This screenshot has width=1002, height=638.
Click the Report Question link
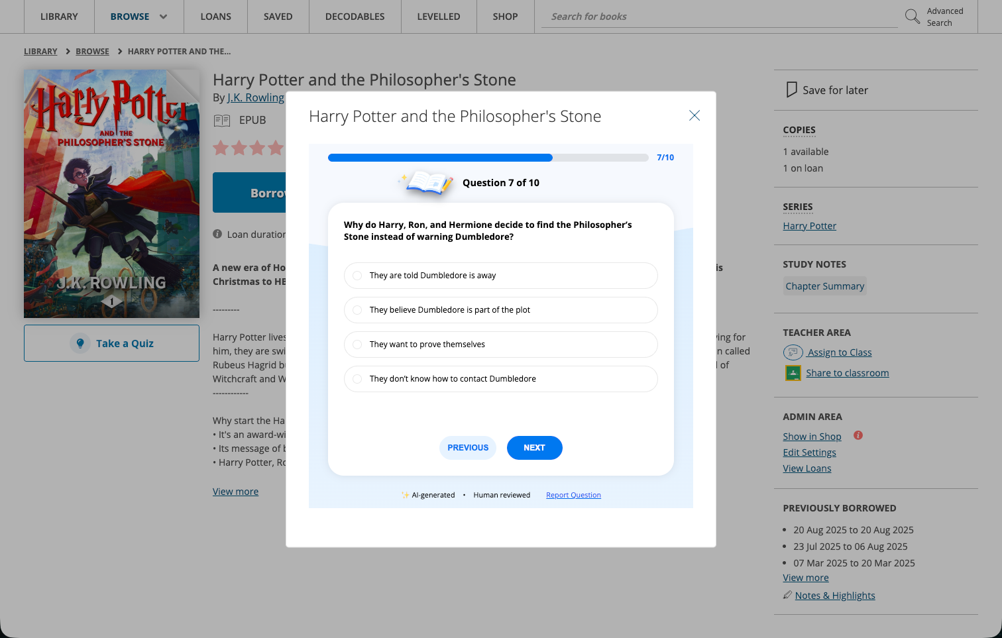573,495
